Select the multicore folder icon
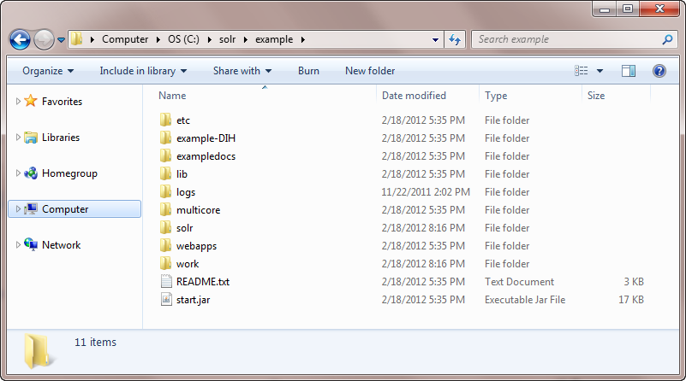 click(165, 209)
